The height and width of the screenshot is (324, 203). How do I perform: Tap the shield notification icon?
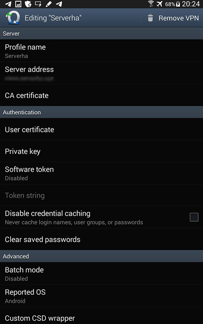tap(28, 4)
